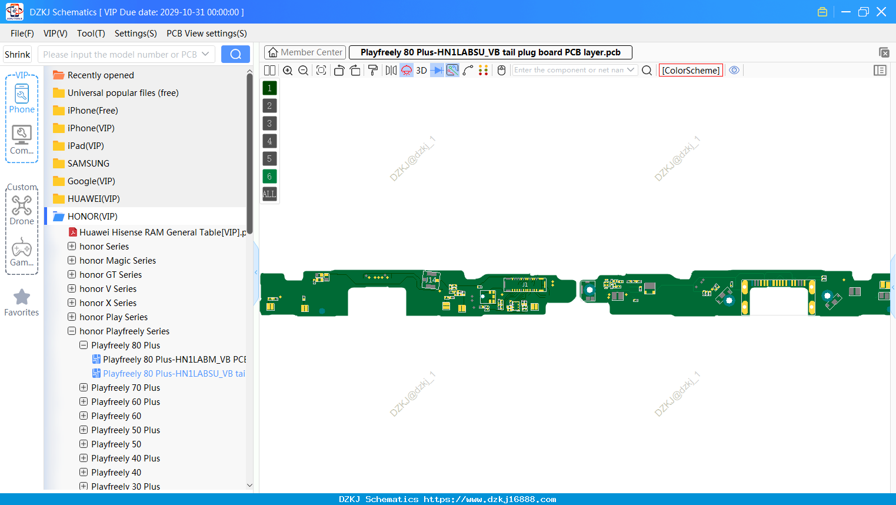Screen dimensions: 896x505
Task: Mirror the PCB view
Action: (391, 70)
